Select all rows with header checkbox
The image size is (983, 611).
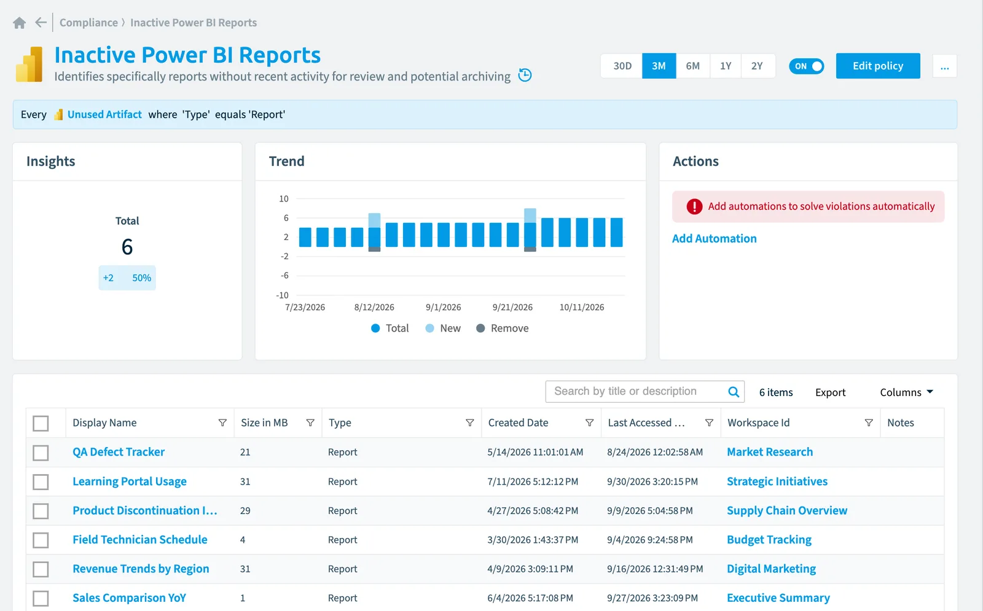point(41,423)
